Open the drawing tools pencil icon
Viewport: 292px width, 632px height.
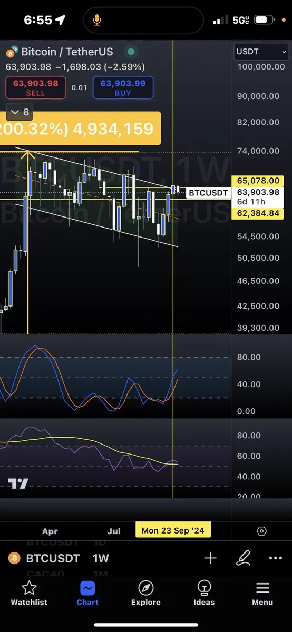point(243,558)
